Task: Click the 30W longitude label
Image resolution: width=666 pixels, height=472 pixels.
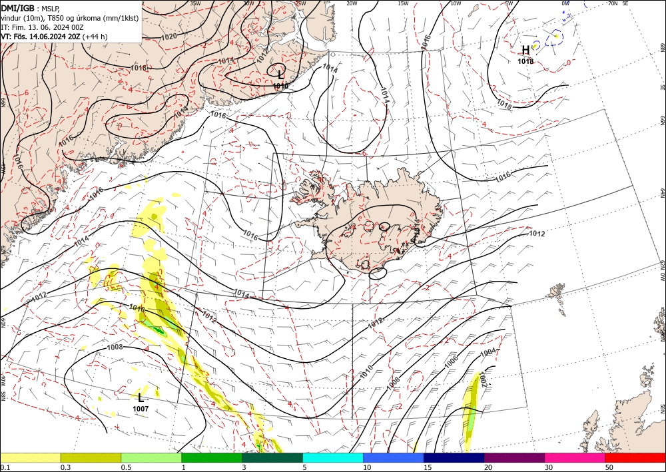Action: point(248,3)
